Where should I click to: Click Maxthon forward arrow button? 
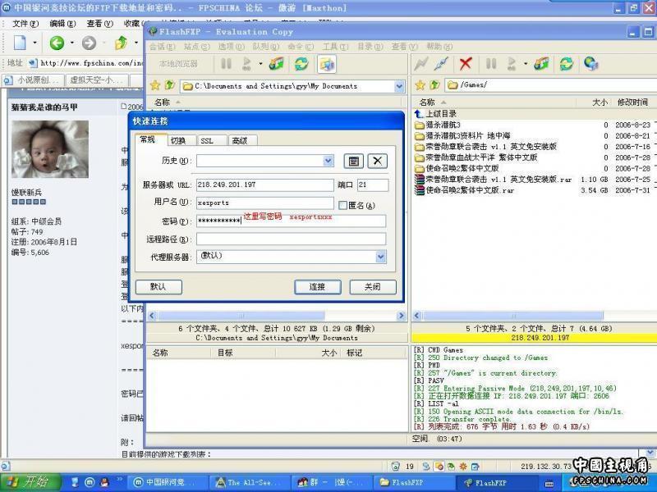tap(89, 43)
